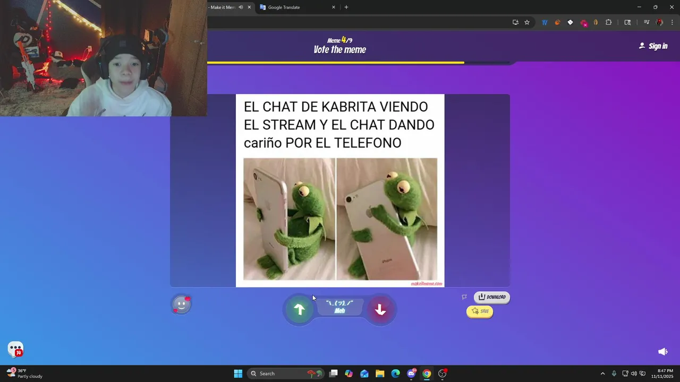Viewport: 680px width, 382px height.
Task: Toggle the game sound speaker icon
Action: [x=663, y=351]
